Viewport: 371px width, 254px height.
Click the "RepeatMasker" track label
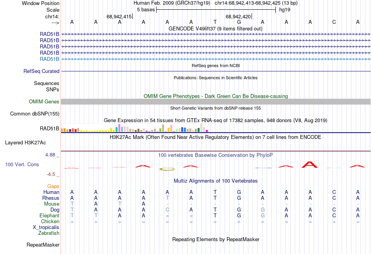click(x=43, y=245)
